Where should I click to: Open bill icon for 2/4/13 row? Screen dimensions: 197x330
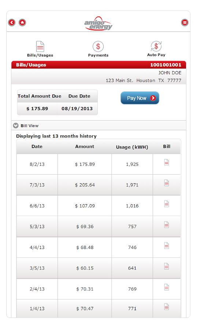point(167,287)
